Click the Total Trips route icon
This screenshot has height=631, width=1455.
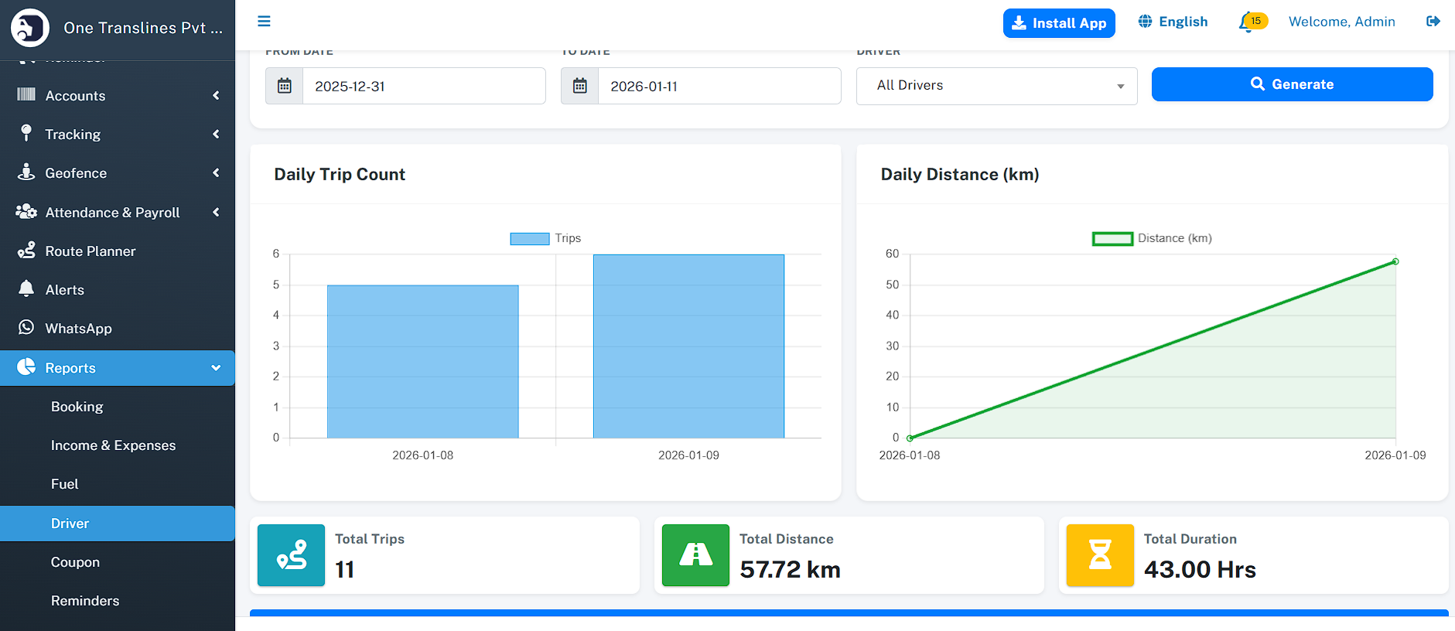(292, 555)
